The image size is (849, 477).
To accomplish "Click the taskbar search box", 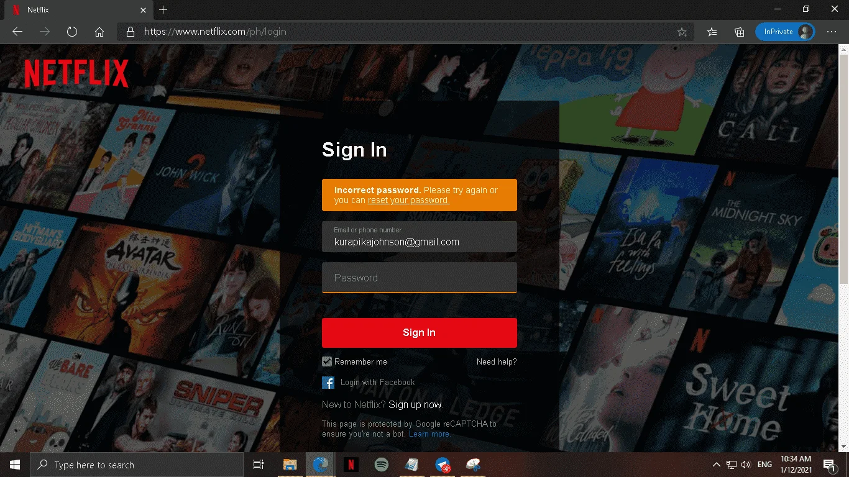I will click(x=137, y=465).
